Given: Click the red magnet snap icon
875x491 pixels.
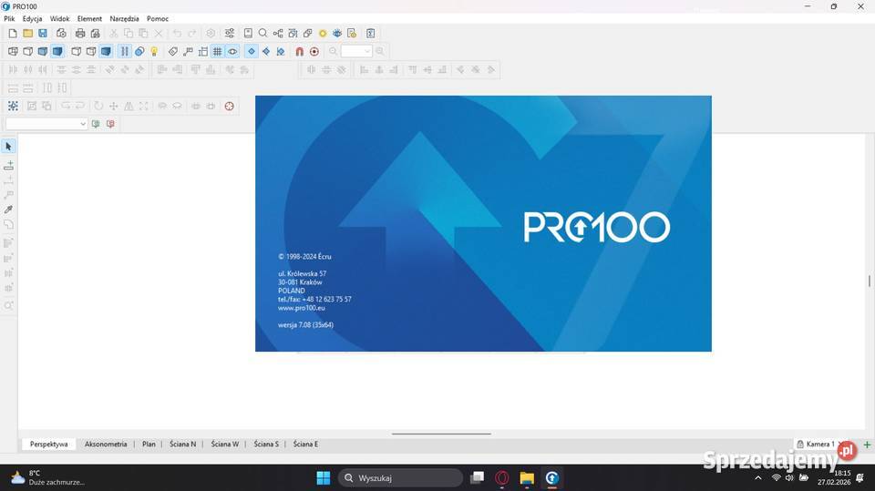Looking at the screenshot, I should [x=300, y=51].
